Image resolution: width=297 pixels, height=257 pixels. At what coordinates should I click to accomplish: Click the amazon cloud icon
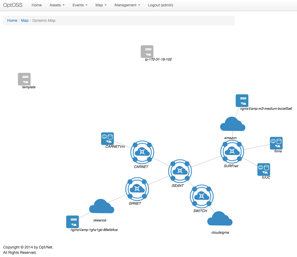click(232, 124)
